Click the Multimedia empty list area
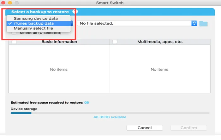This screenshot has width=221, height=140. [x=160, y=69]
